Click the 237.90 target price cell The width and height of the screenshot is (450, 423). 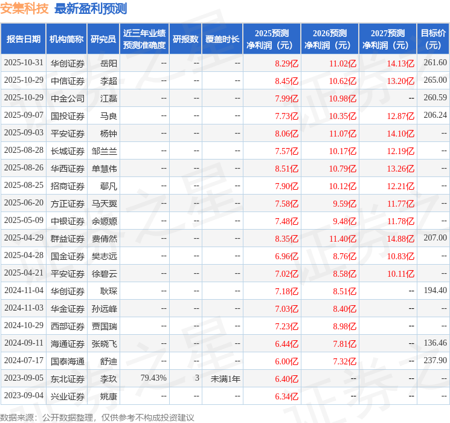coord(435,361)
